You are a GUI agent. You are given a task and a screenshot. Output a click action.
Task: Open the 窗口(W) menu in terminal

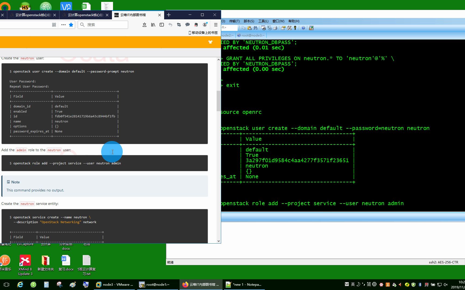[279, 21]
